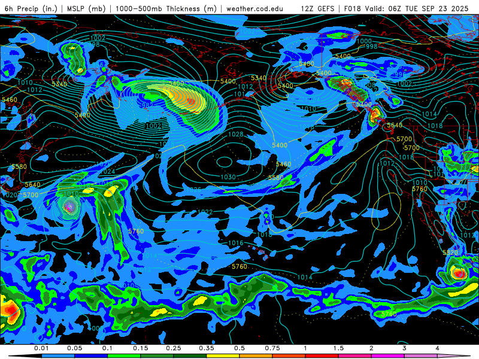Select the 1022 isobar label
Viewport: 479px width, 359px height.
point(205,212)
